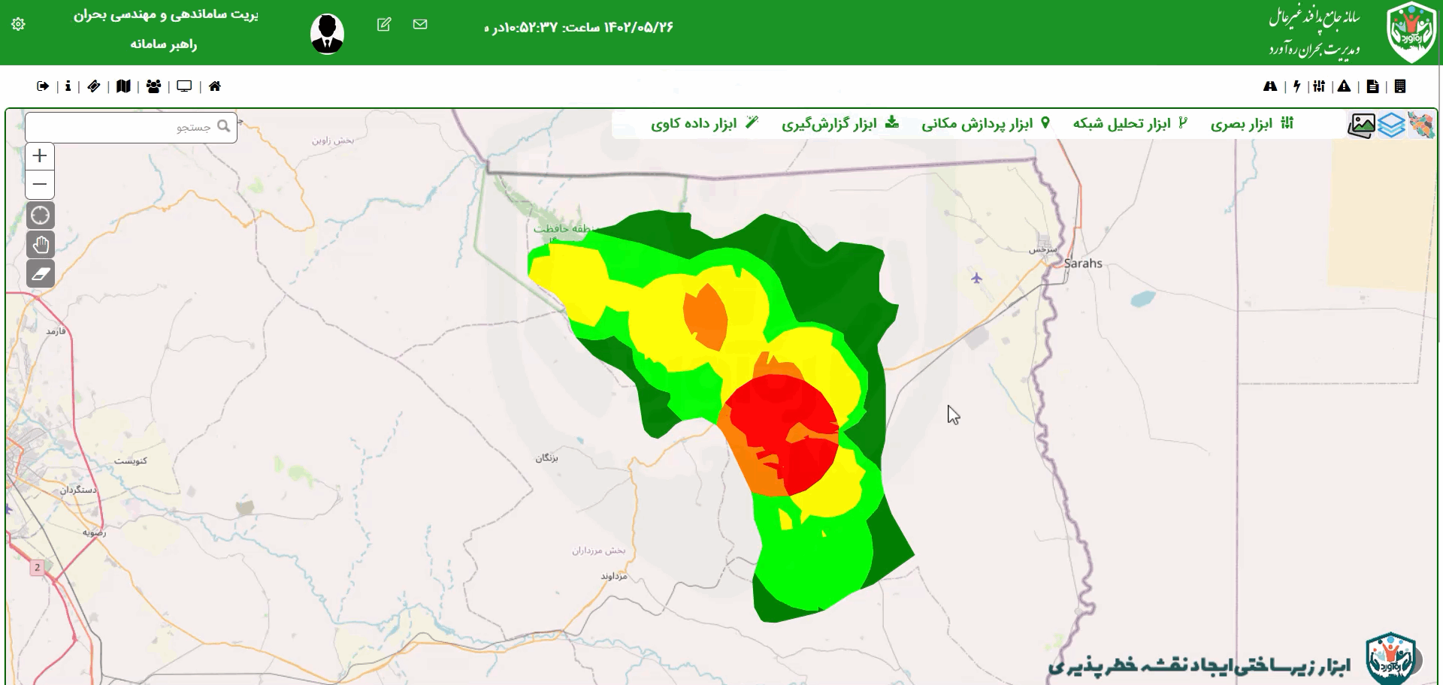Click the Sarahs city label on map
The height and width of the screenshot is (685, 1443).
tap(1083, 264)
